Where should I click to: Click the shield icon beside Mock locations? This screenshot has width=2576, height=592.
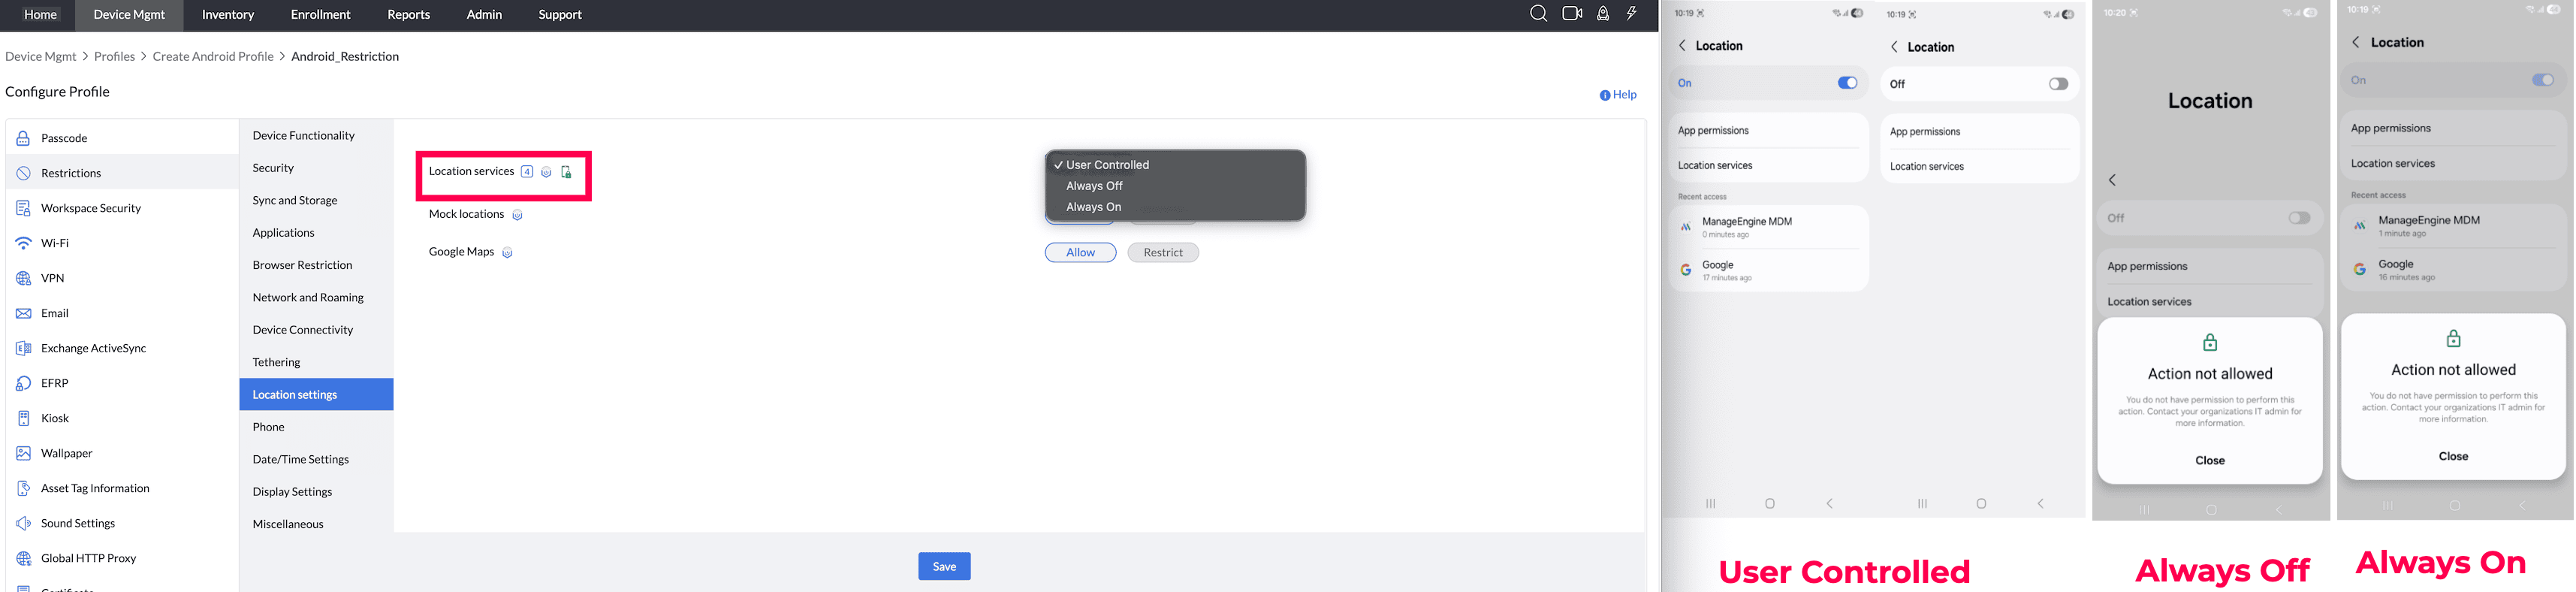[x=517, y=215]
